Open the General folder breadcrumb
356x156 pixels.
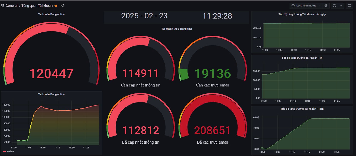point(12,6)
